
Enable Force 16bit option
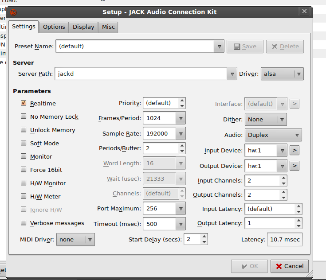24,170
